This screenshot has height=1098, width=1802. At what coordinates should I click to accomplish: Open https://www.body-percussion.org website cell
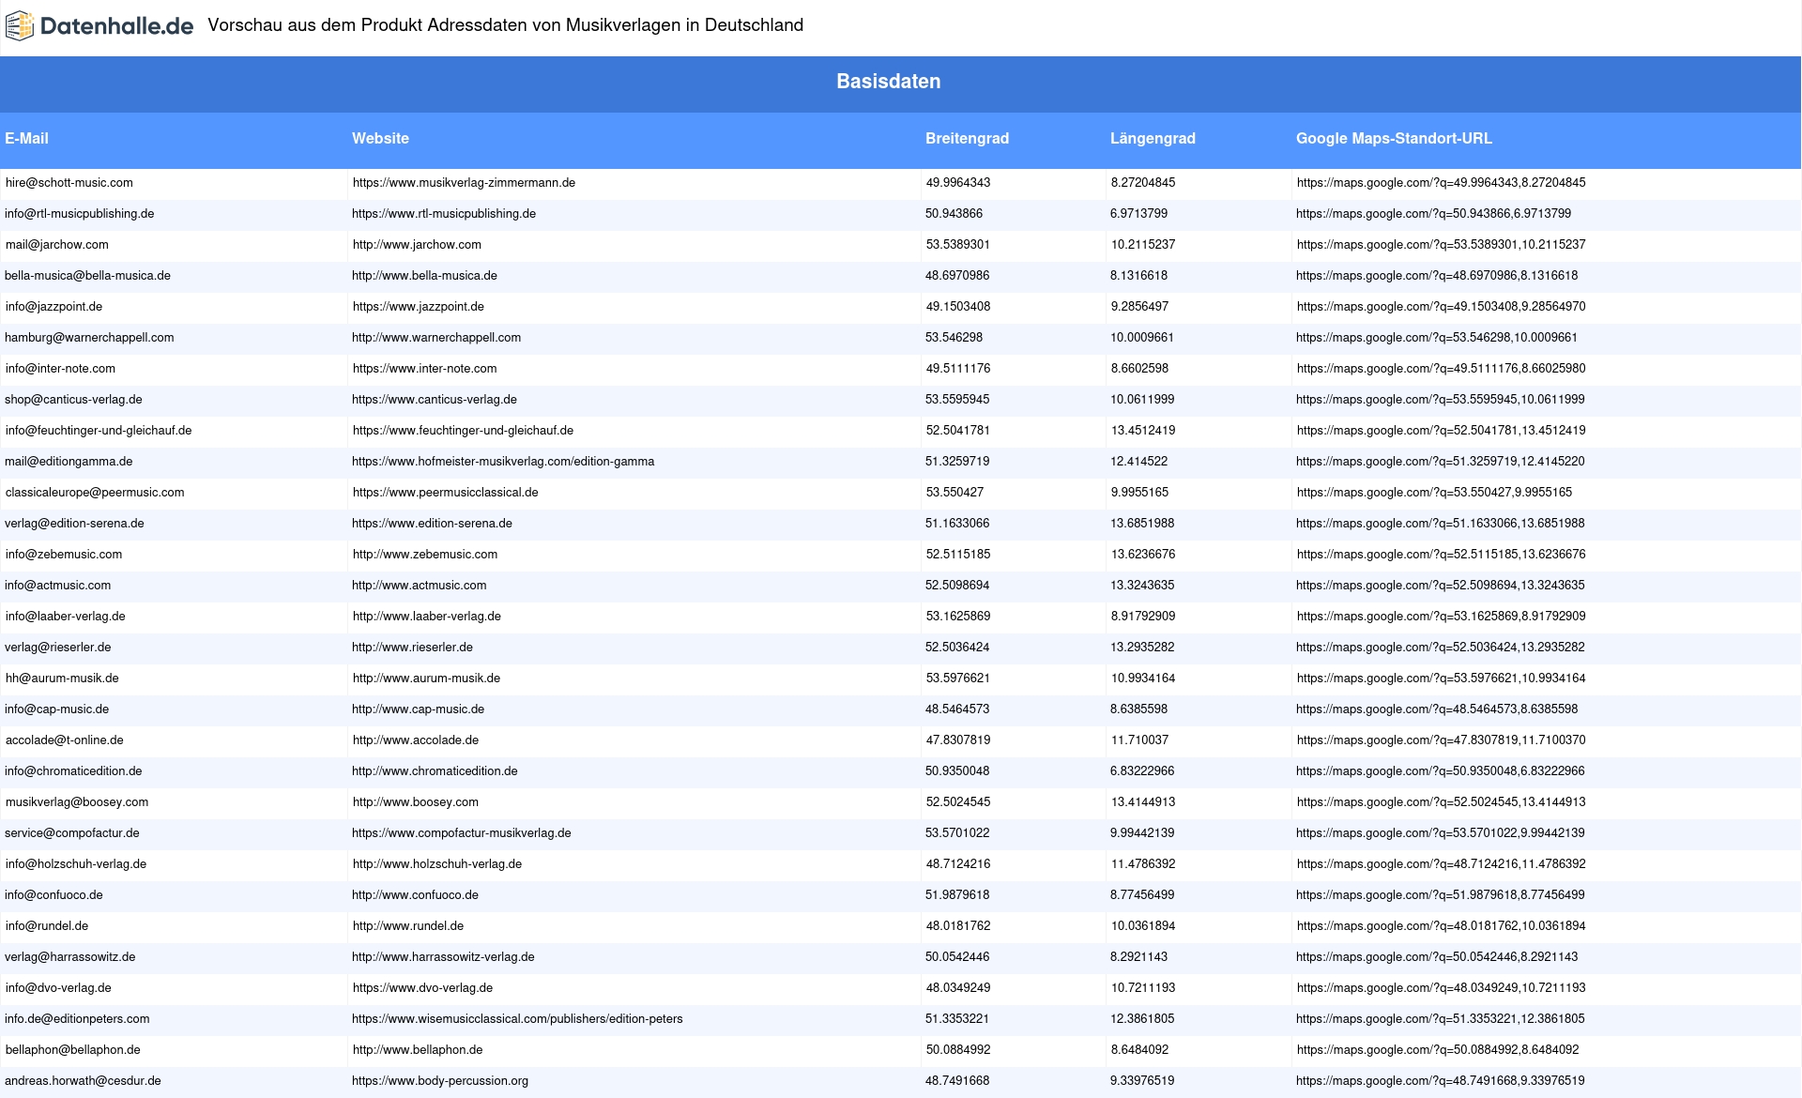(440, 1081)
